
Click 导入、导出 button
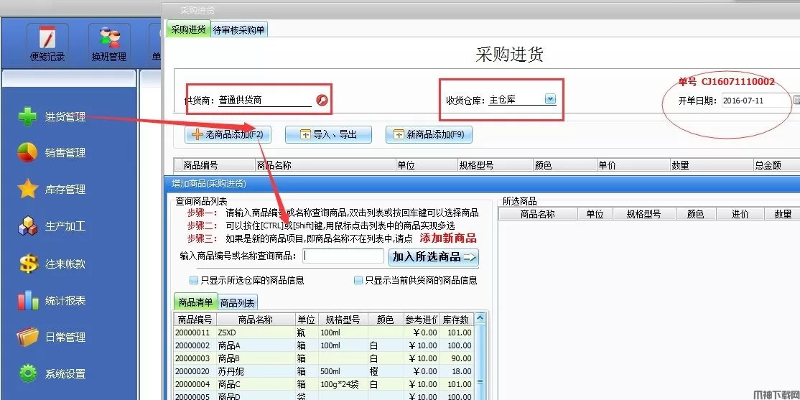pyautogui.click(x=328, y=135)
